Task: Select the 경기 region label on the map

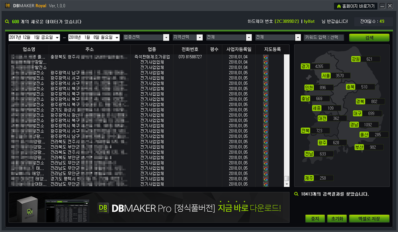Action: click(306, 66)
